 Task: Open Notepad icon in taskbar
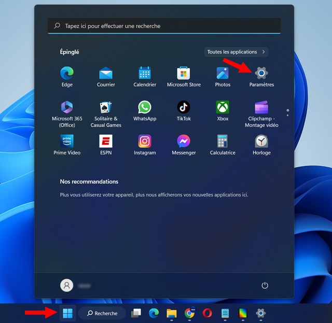click(x=225, y=313)
